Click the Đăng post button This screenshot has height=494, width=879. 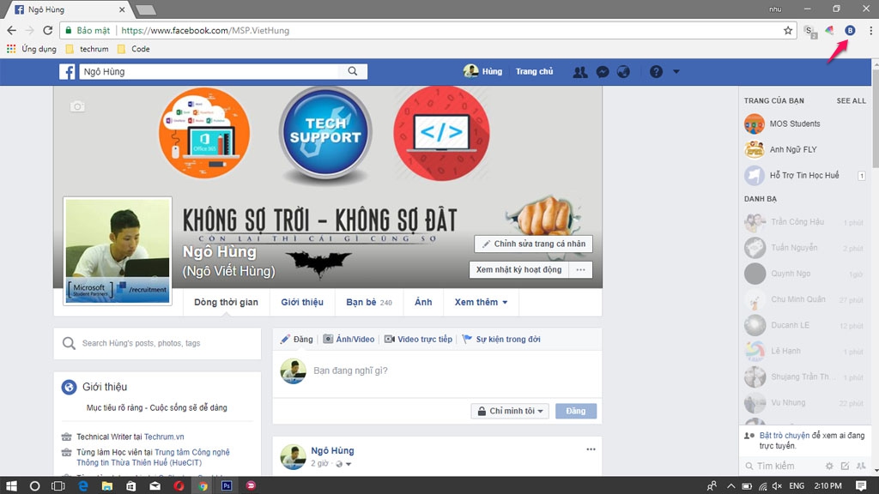pos(576,411)
